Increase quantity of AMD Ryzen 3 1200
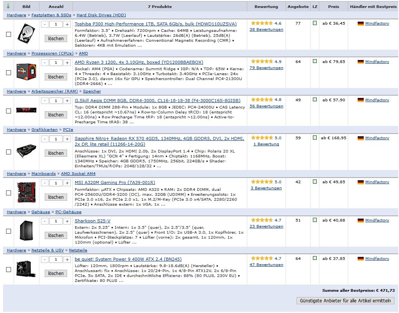399x313 pixels. tap(67, 63)
